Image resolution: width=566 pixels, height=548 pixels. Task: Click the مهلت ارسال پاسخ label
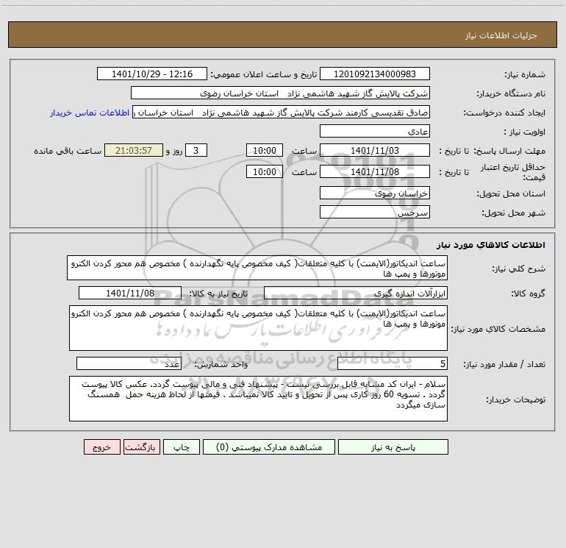pyautogui.click(x=511, y=151)
